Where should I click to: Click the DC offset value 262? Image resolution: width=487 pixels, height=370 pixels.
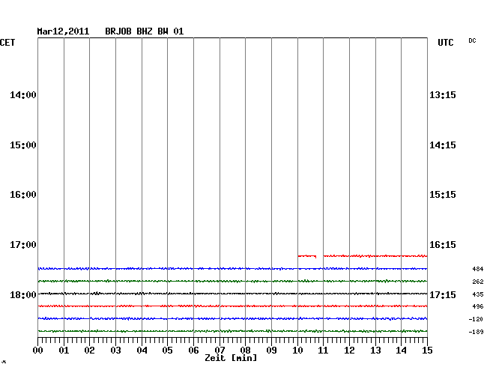click(x=478, y=282)
